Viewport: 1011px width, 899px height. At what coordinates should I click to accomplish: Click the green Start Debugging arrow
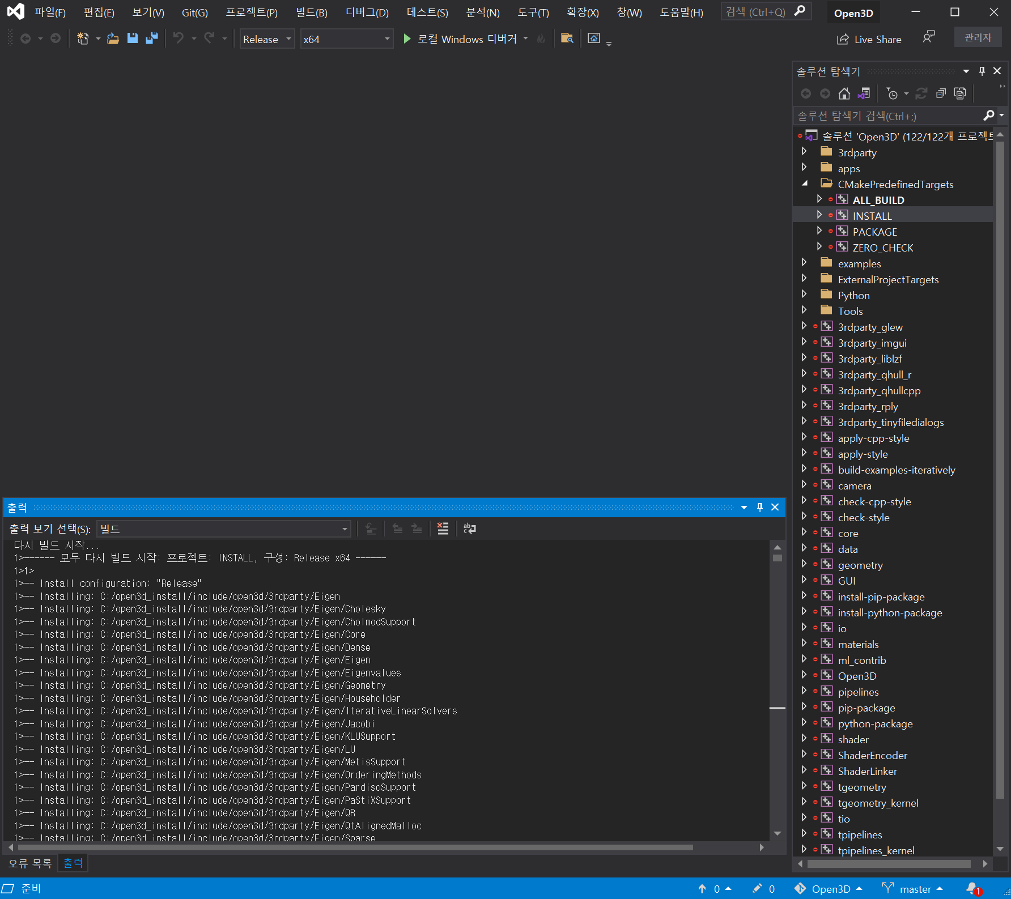pos(407,39)
